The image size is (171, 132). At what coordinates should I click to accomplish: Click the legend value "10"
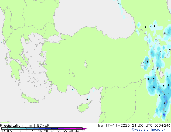[x=34, y=131]
